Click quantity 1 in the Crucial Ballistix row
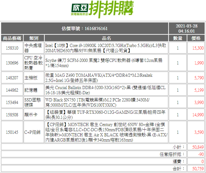The height and width of the screenshot is (173, 206). 178,90
